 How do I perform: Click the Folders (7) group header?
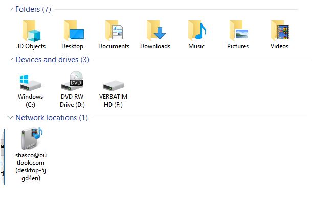[33, 9]
